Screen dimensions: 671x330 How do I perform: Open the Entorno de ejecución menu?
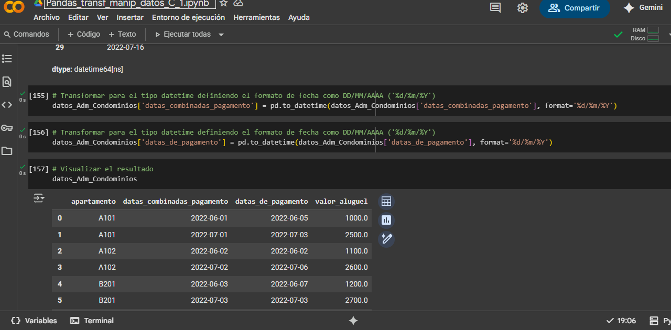[x=188, y=17]
